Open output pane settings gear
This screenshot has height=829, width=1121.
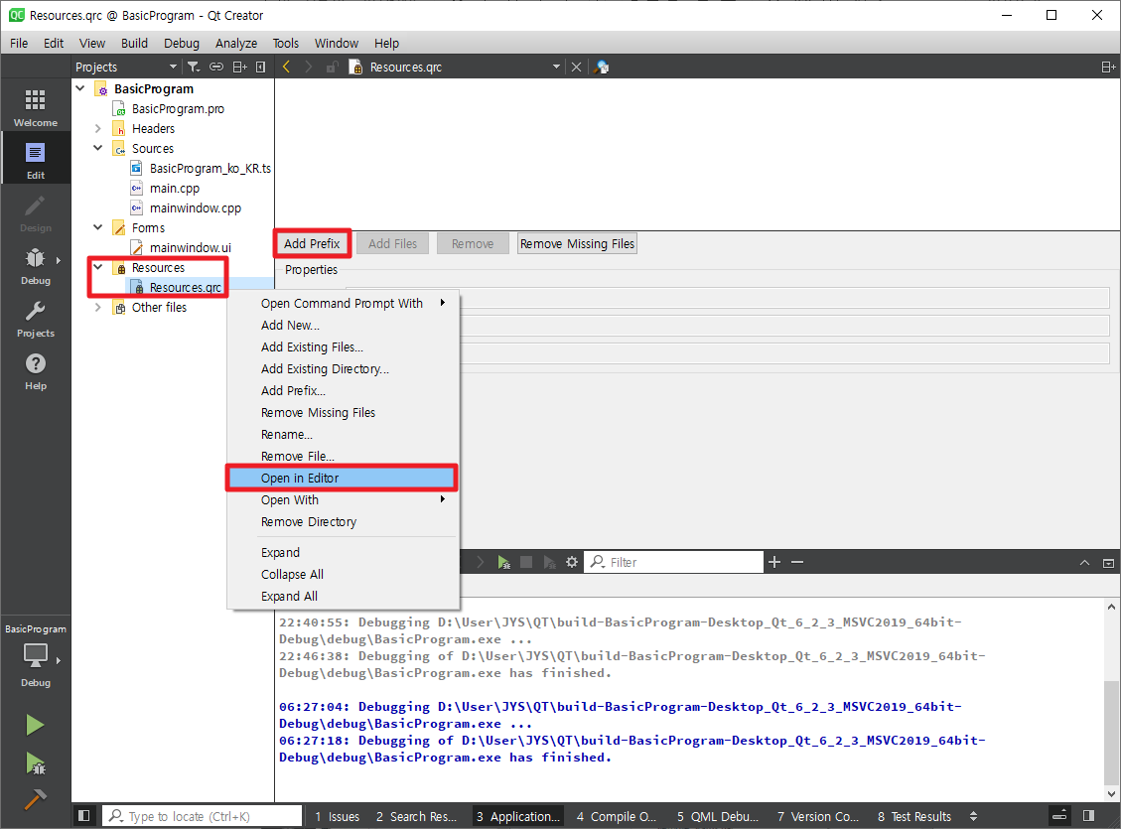coord(572,562)
